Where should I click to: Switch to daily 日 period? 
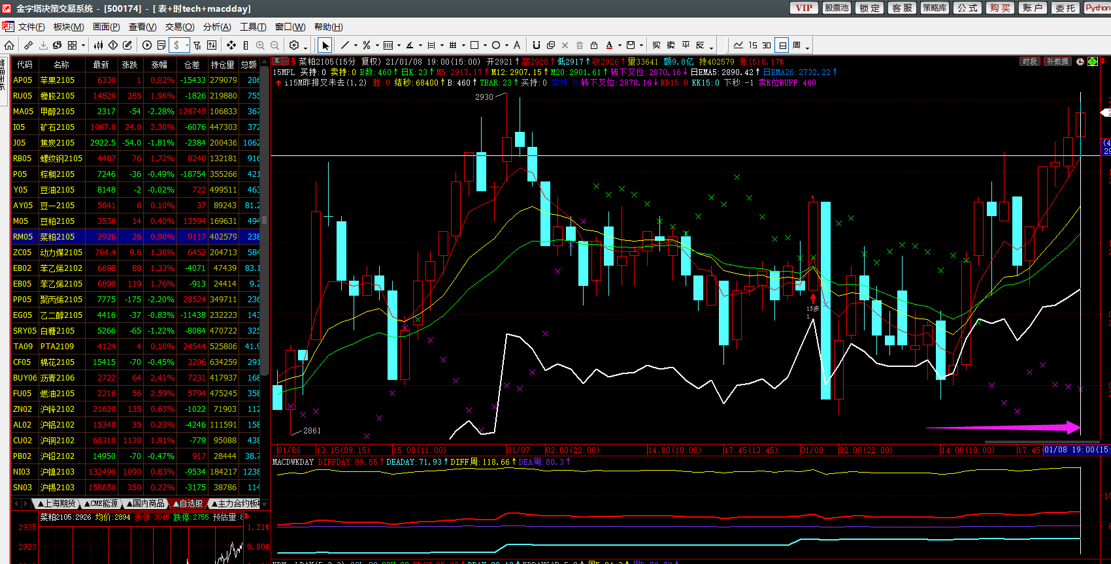tap(782, 45)
